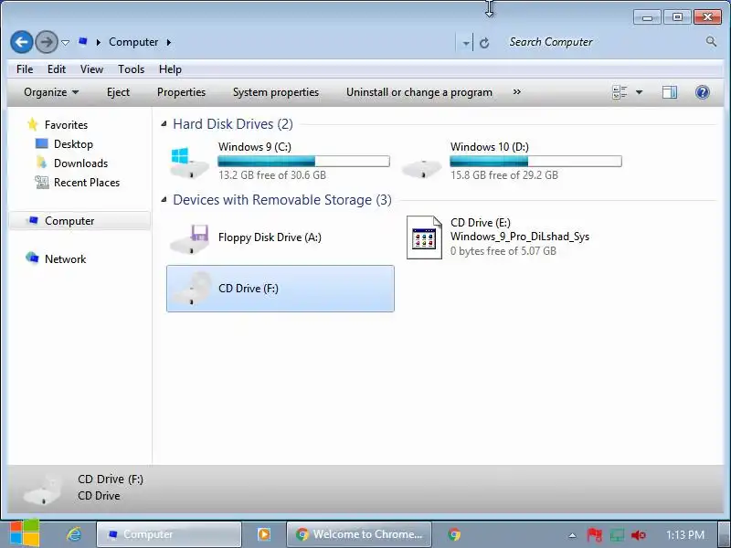Viewport: 731px width, 548px height.
Task: Select the Windows 9 (C:) drive icon
Action: pyautogui.click(x=188, y=162)
